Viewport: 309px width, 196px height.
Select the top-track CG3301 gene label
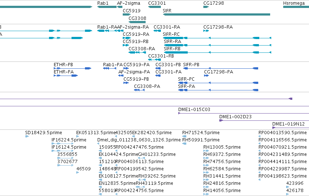pyautogui.click(x=157, y=3)
